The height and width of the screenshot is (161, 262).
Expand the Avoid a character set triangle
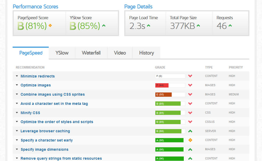(17, 103)
